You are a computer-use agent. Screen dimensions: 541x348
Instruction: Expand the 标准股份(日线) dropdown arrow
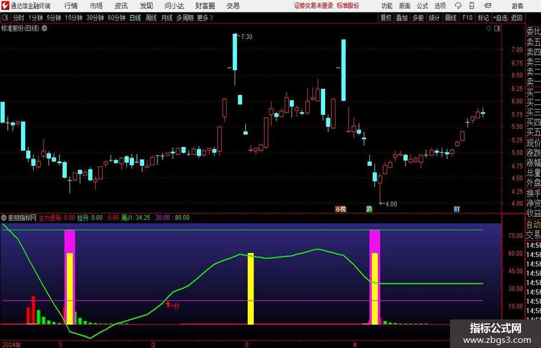point(45,28)
